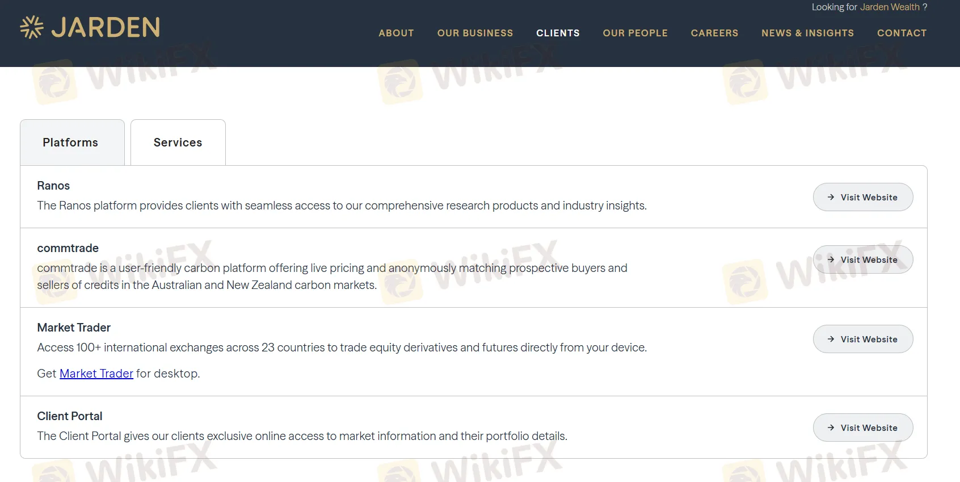This screenshot has height=482, width=960.
Task: Visit Website for Client Portal
Action: (863, 427)
